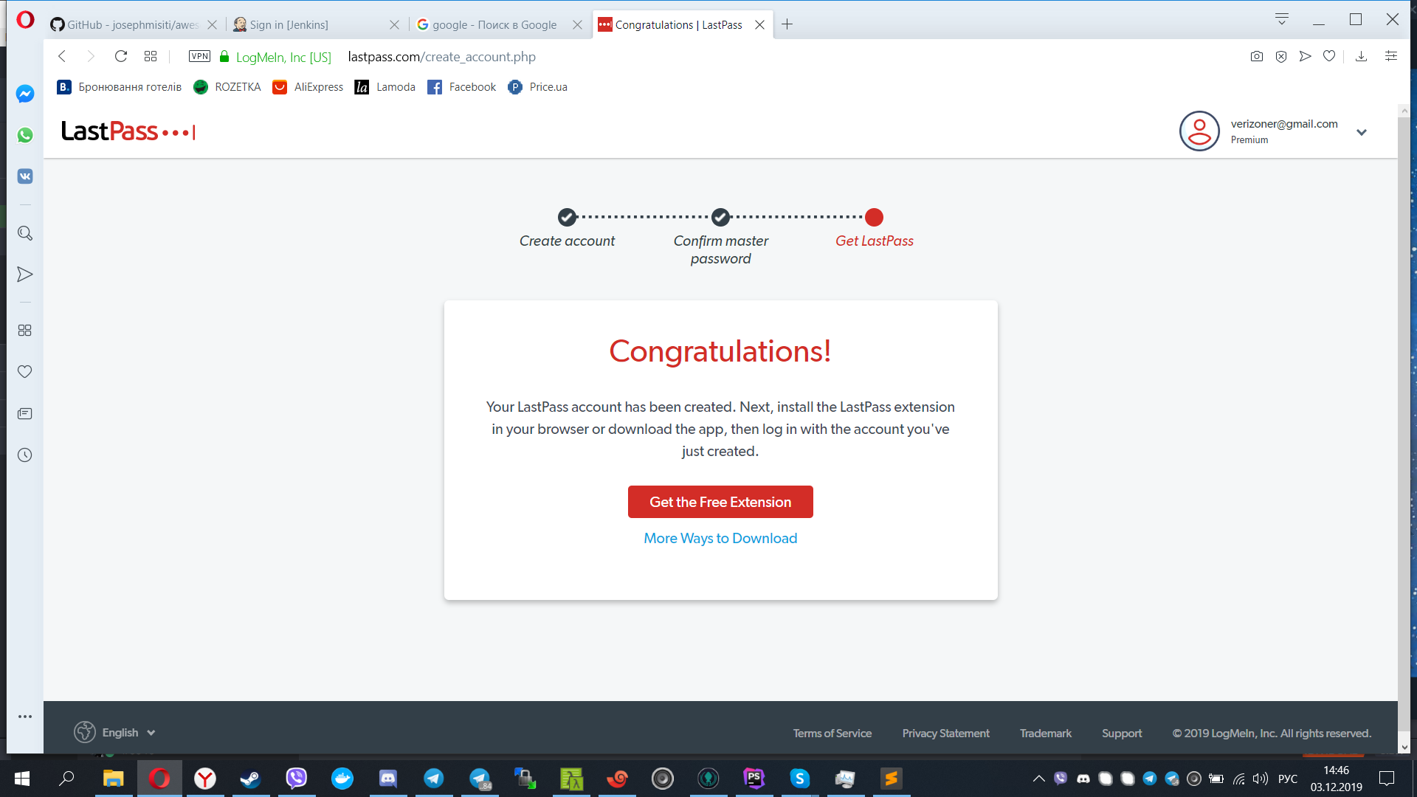Expand the account menu chevron

pyautogui.click(x=1362, y=132)
